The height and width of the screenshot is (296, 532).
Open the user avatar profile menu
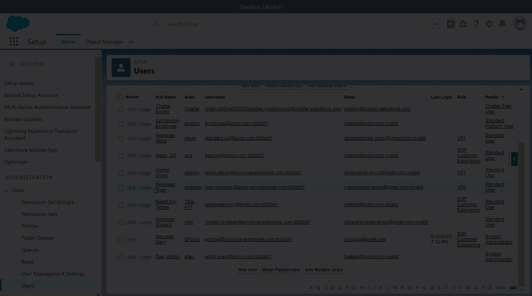click(520, 23)
